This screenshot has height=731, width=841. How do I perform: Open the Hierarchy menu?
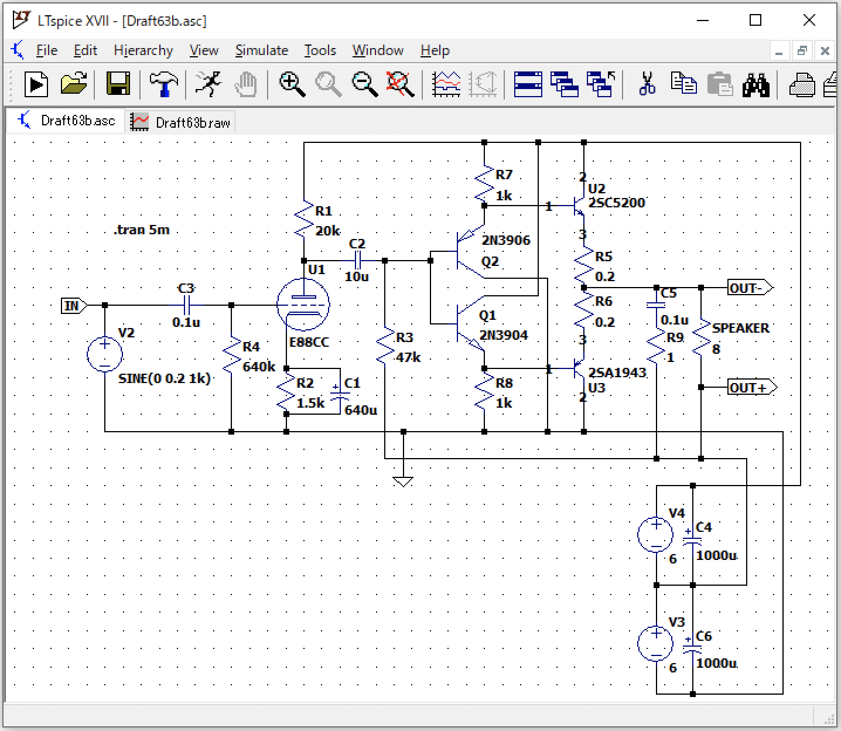coord(143,50)
